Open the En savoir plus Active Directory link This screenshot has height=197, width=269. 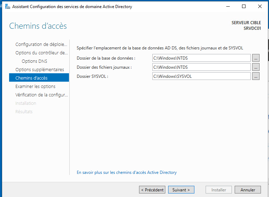click(126, 172)
